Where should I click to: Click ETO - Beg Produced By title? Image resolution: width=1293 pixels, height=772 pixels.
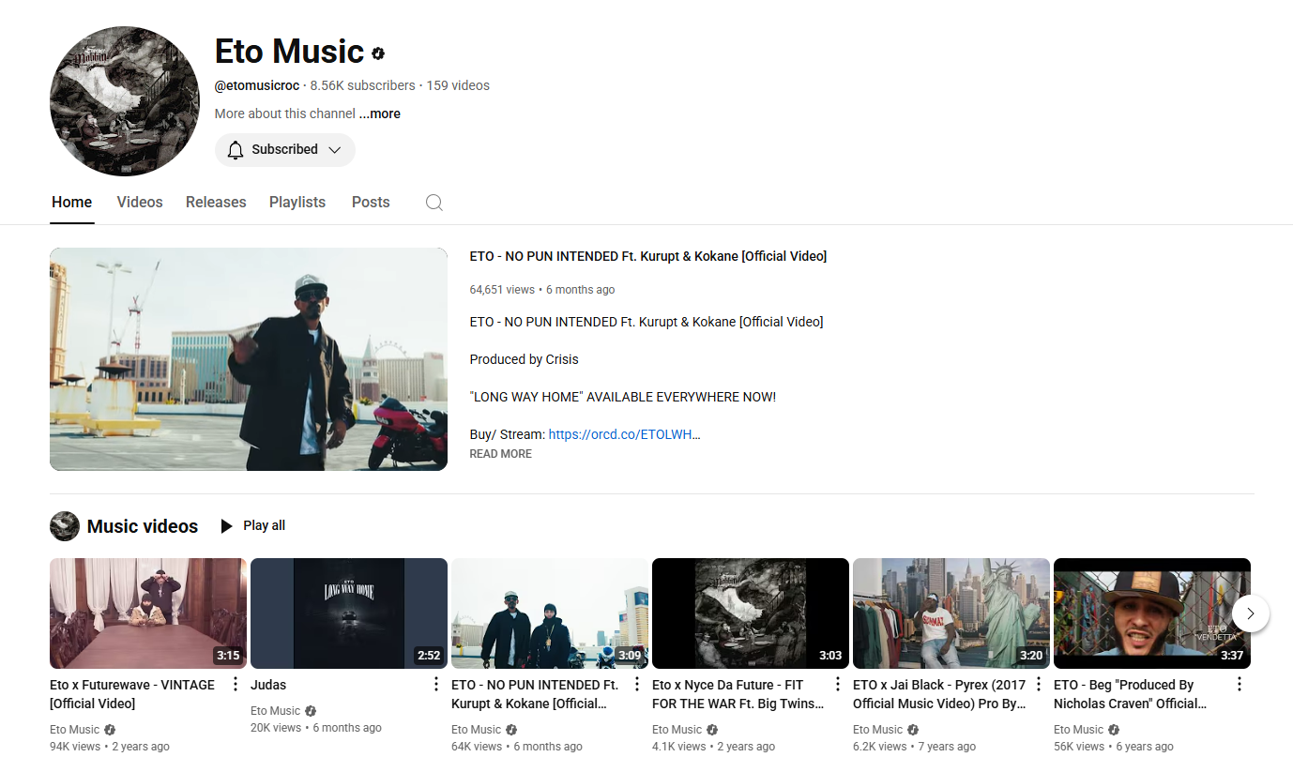click(1131, 694)
